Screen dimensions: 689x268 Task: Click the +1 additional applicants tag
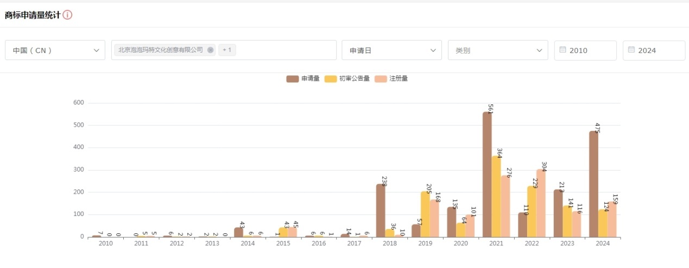click(x=227, y=50)
